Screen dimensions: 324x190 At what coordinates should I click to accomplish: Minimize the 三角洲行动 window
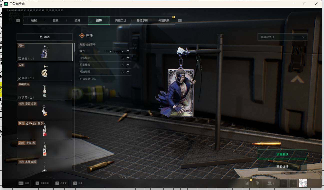click(293, 4)
